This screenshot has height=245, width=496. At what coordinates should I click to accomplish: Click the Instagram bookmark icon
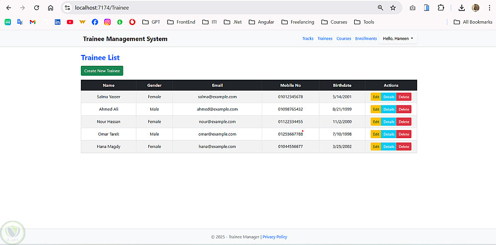(107, 22)
